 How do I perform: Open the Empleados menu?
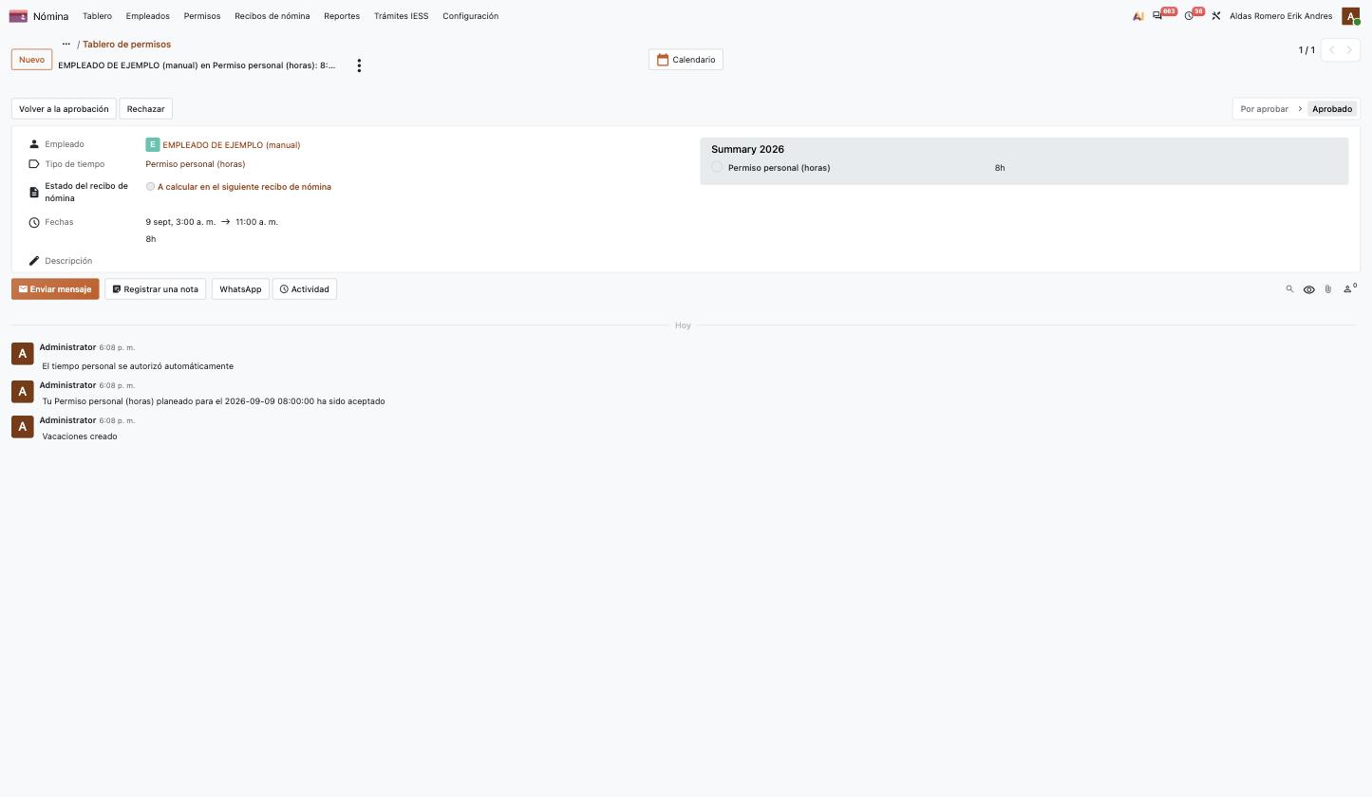[147, 16]
